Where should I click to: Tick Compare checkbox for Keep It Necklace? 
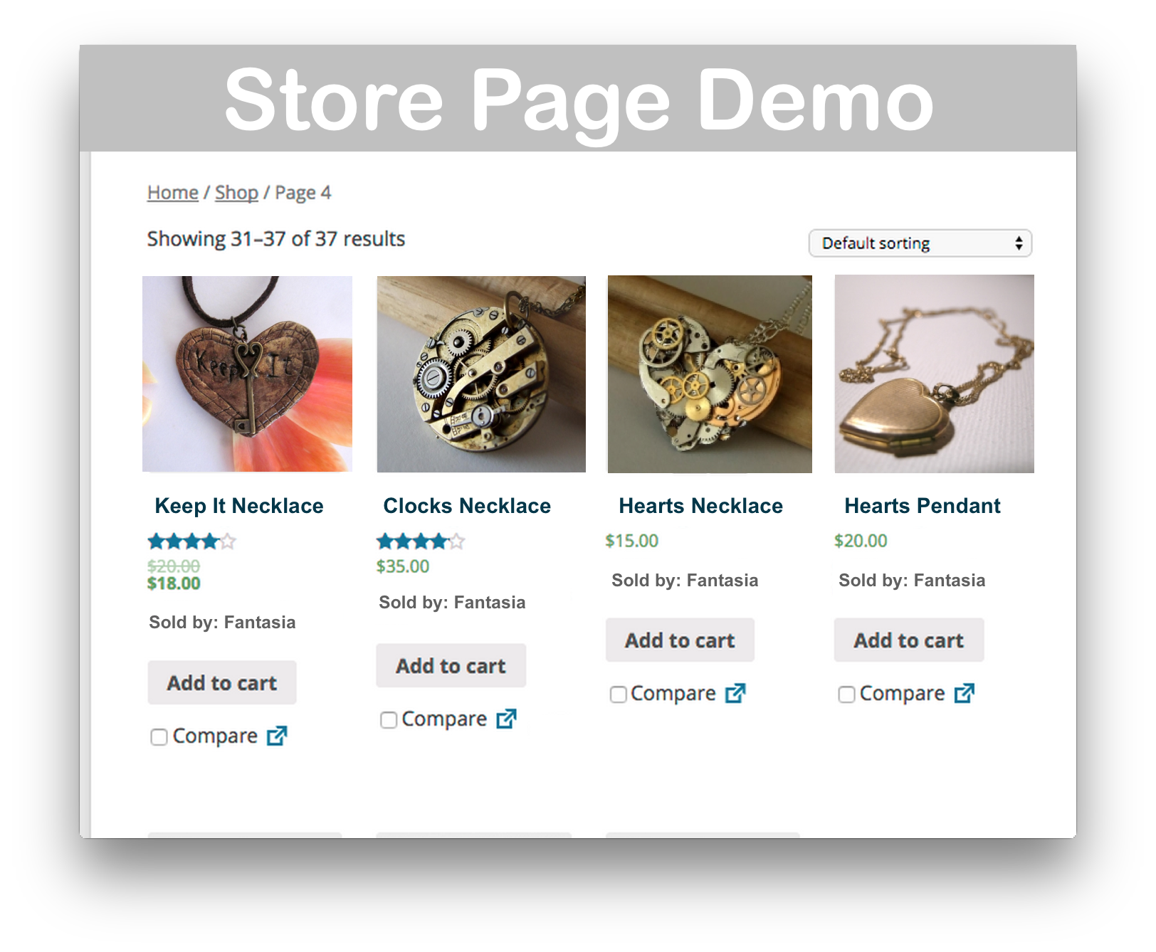pos(159,737)
